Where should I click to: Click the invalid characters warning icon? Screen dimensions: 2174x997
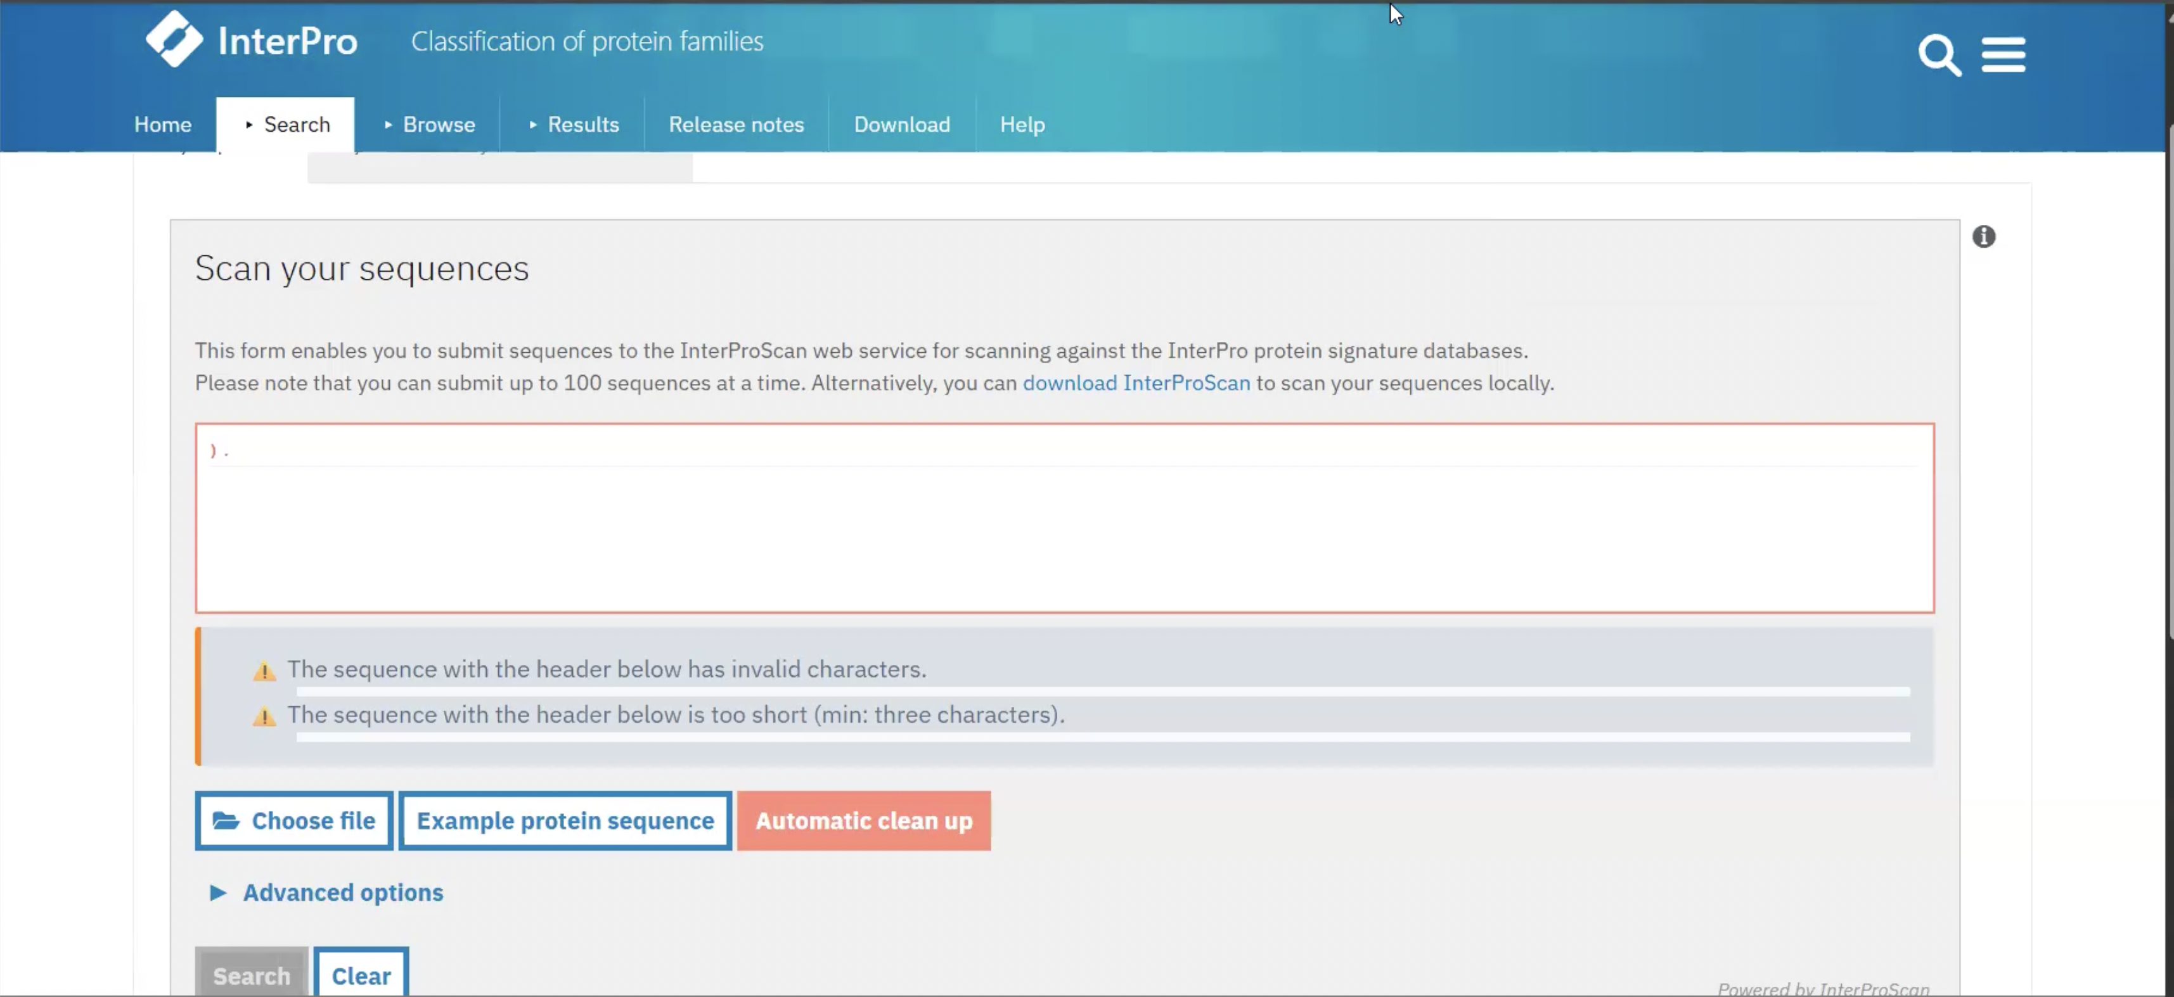coord(264,671)
